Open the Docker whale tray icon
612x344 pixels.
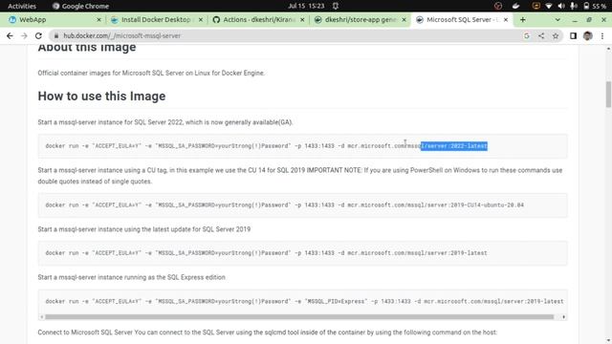pos(516,6)
